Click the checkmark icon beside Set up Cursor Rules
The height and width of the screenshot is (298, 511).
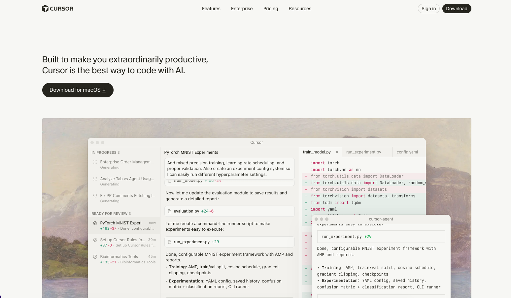95,240
